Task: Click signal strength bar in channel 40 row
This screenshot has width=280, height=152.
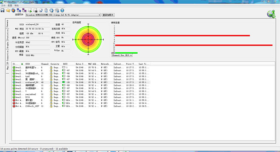Action: (64, 82)
